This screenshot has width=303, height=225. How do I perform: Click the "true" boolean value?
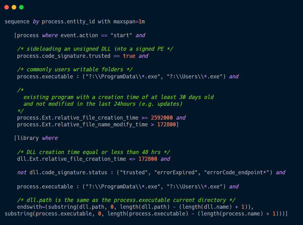pos(129,56)
